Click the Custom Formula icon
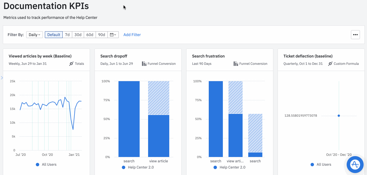Viewport: 367px width, 175px height. (x=330, y=64)
